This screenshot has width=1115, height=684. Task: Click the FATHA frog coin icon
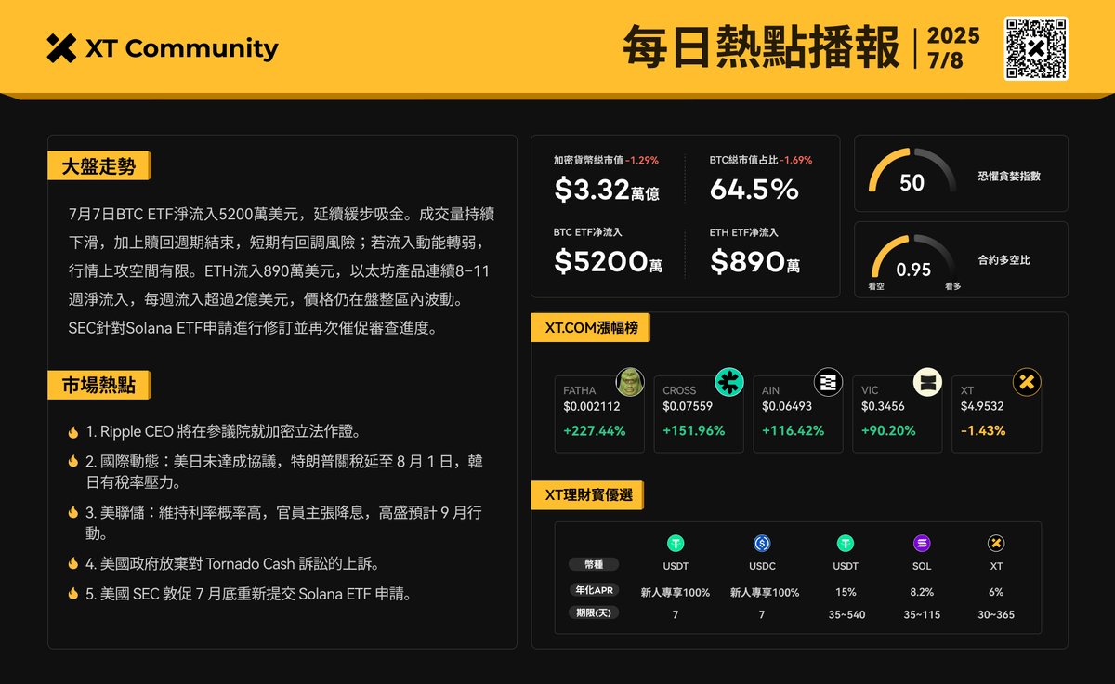point(631,382)
